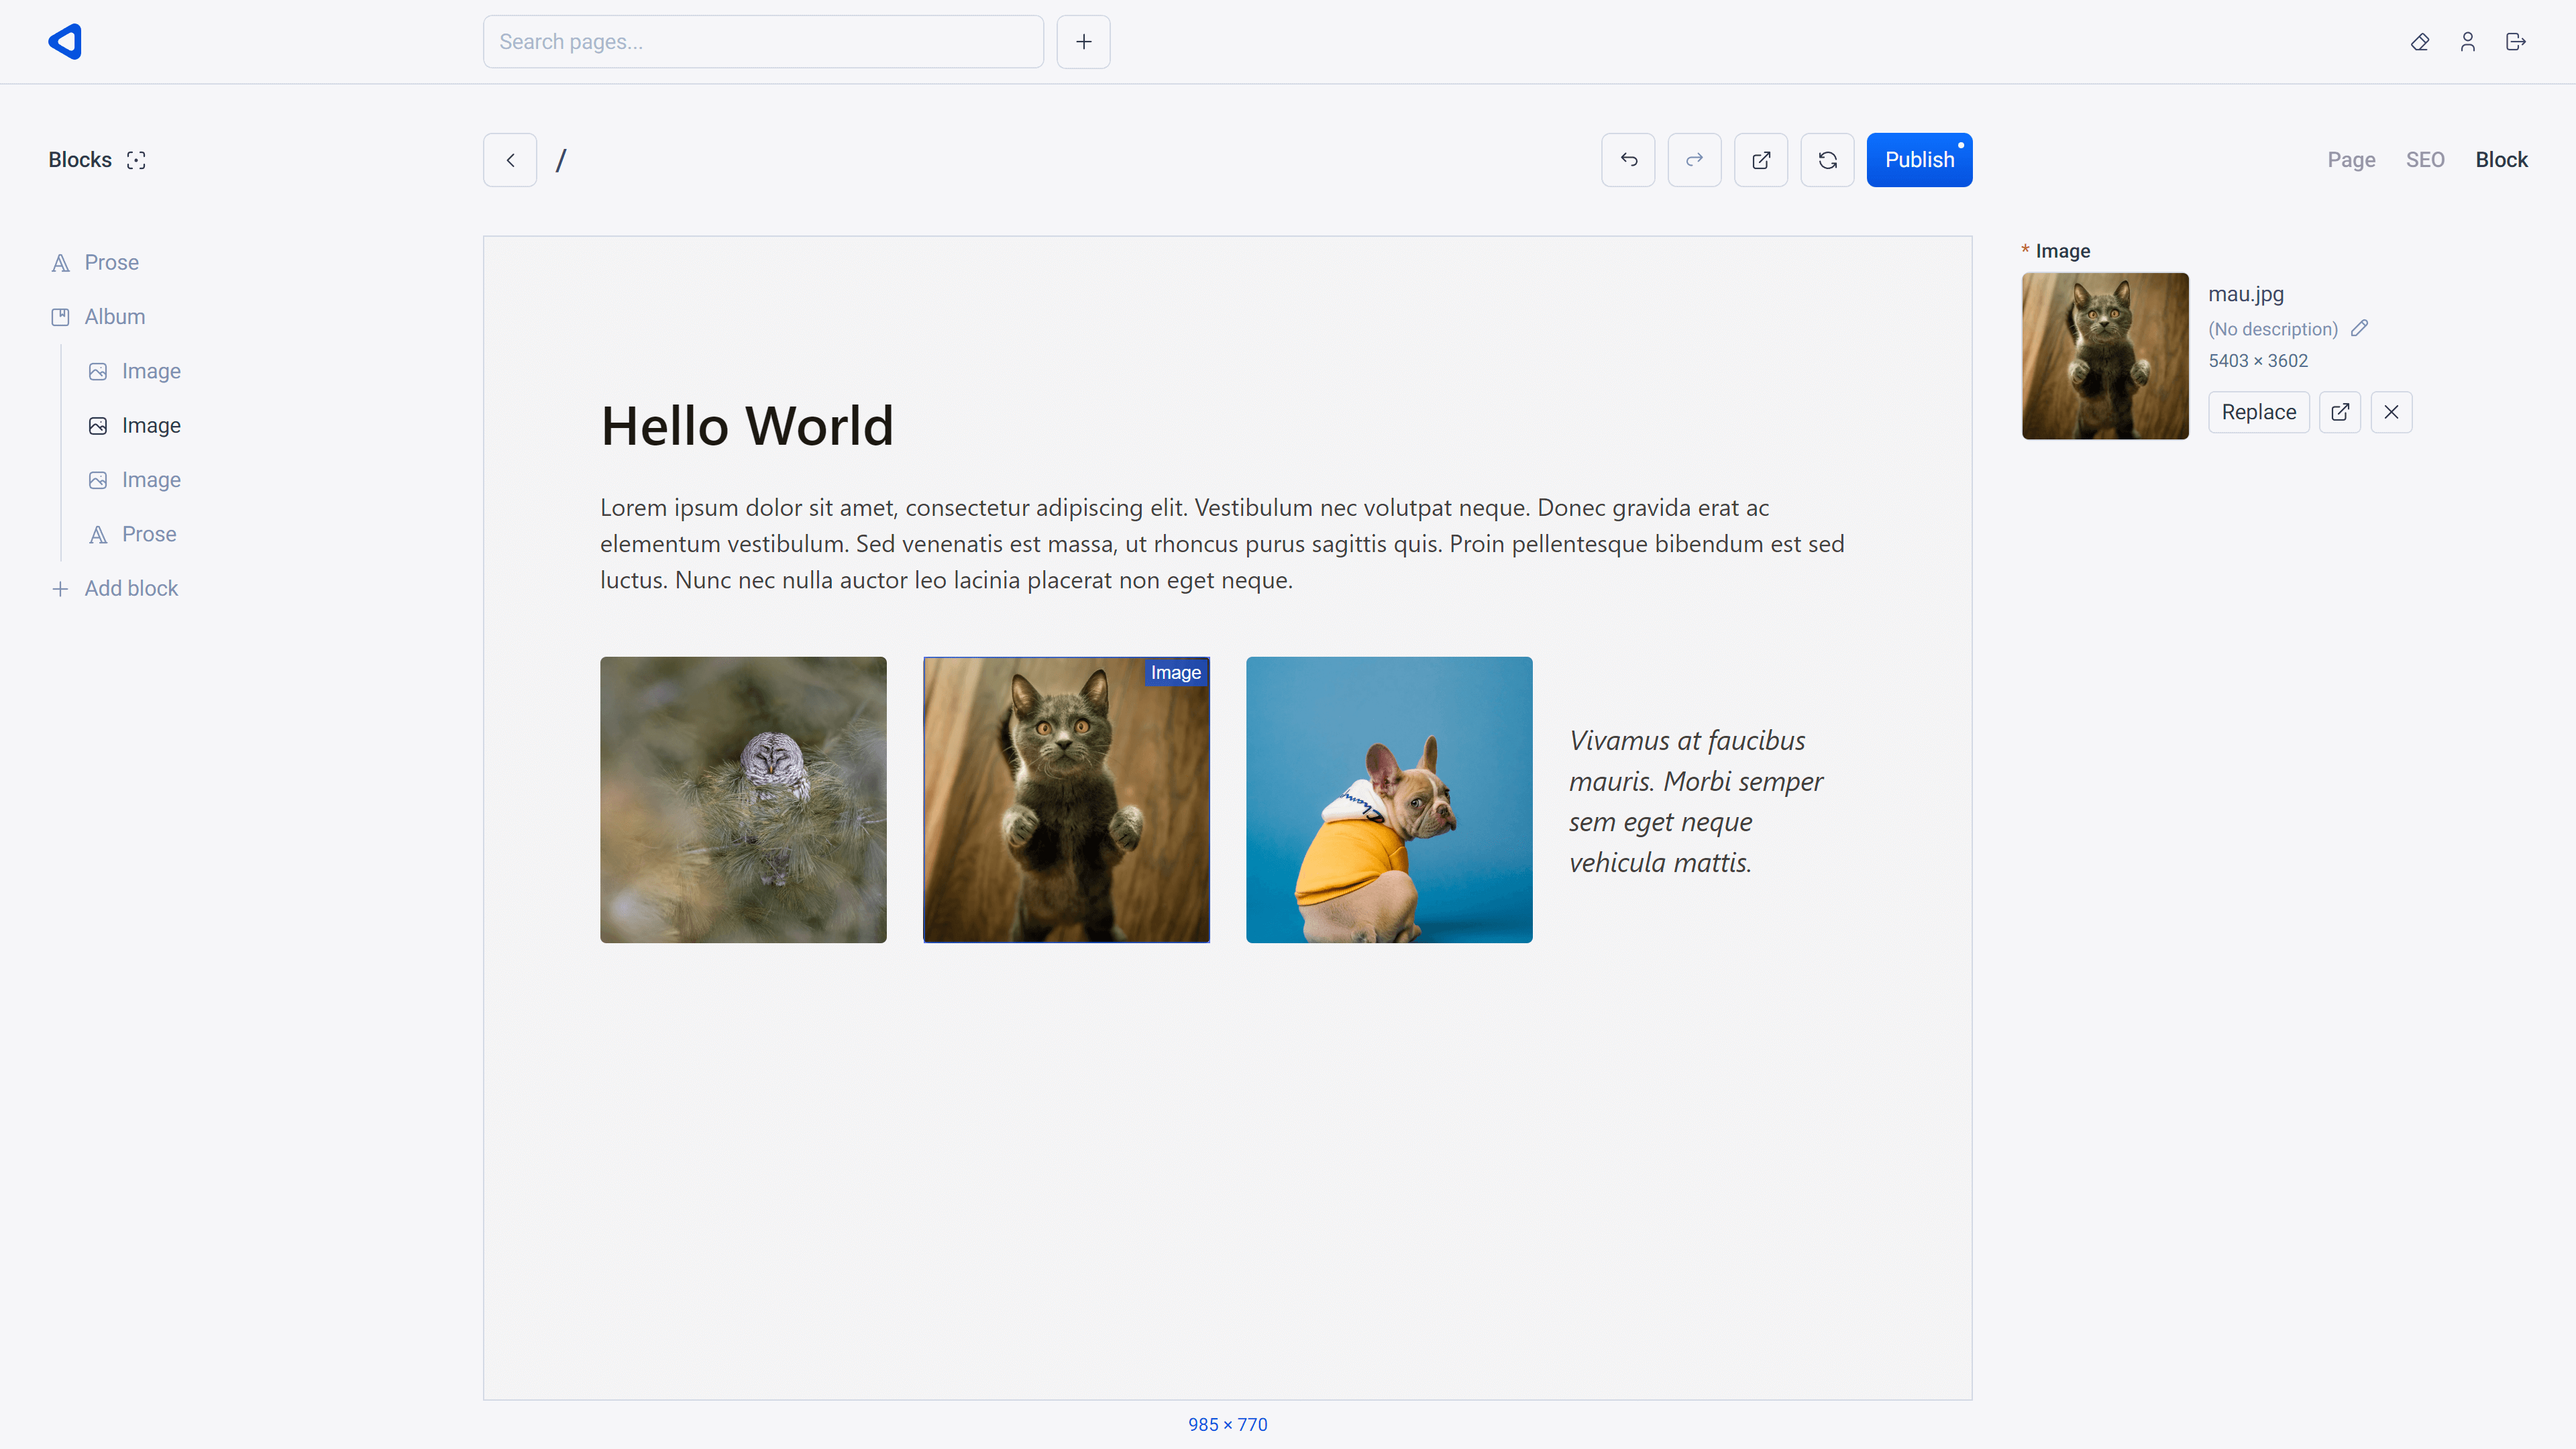The image size is (2576, 1449).
Task: Switch to the Block tab
Action: 2501,160
